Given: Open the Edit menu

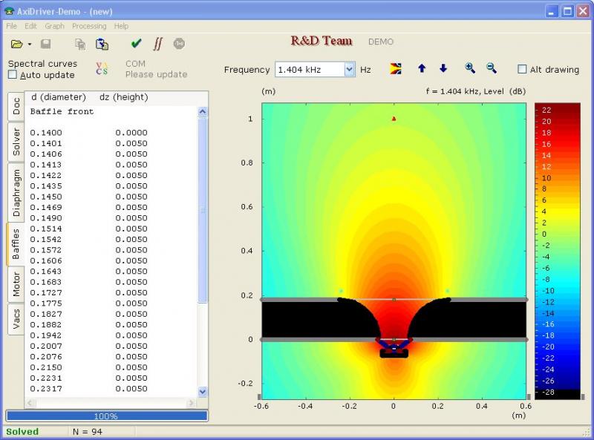Looking at the screenshot, I should point(30,26).
